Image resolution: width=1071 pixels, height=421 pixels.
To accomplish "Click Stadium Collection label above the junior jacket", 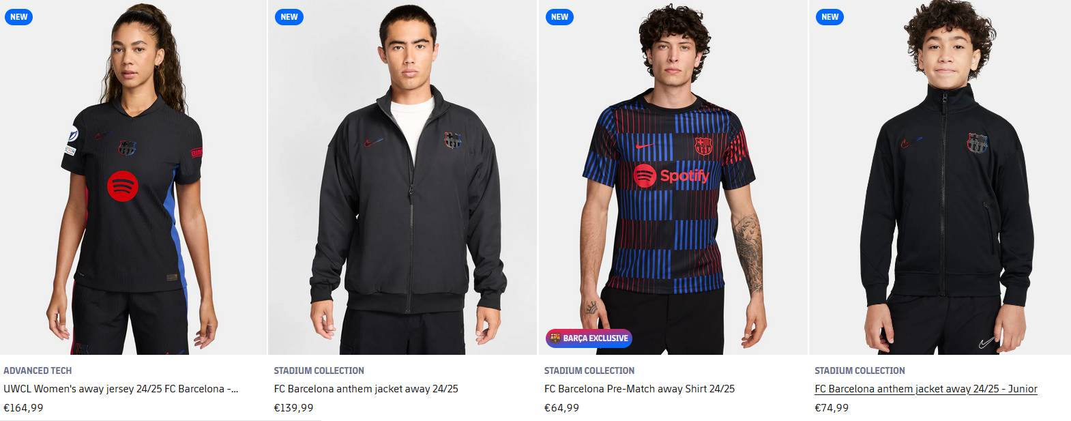I will [x=860, y=371].
